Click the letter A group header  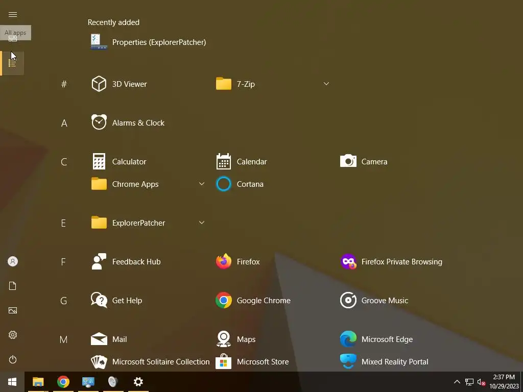[x=64, y=123]
